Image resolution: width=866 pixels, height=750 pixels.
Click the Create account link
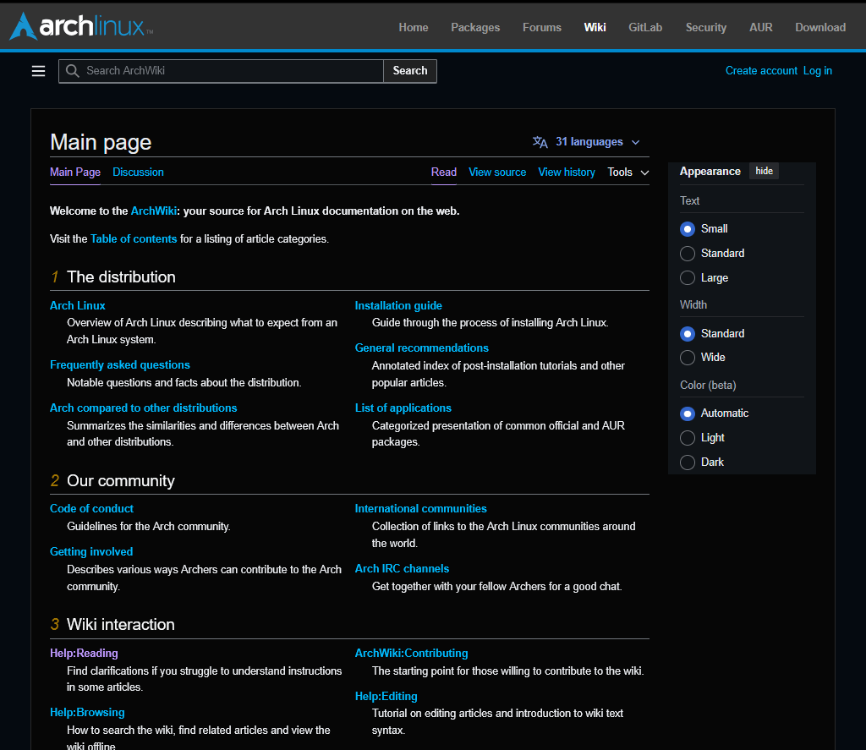(761, 71)
